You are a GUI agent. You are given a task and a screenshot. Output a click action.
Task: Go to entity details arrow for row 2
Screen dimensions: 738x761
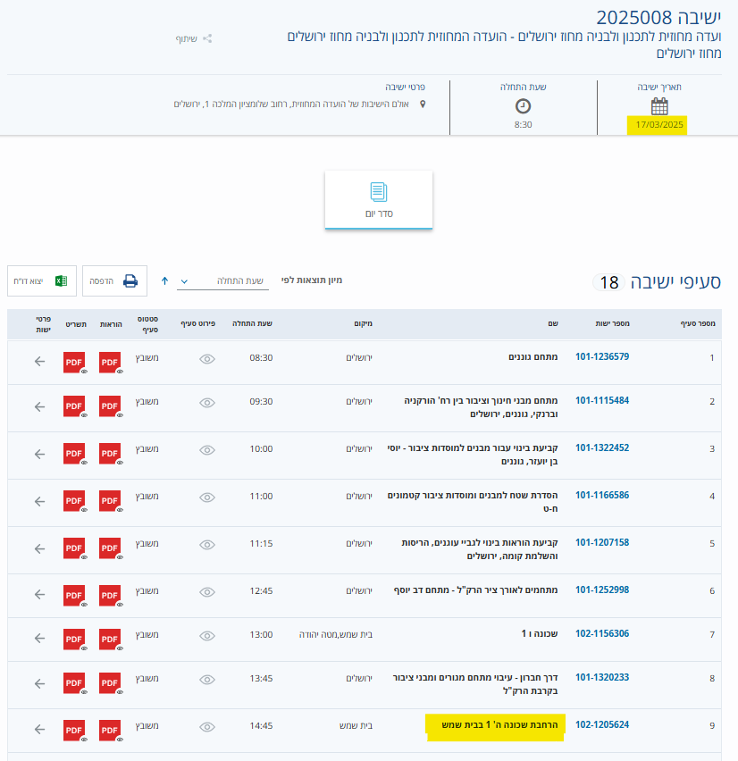coord(40,406)
